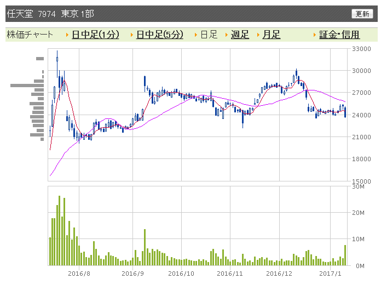Click orange arrow before 証金・信用
Screen dimensions: 381x290
pyautogui.click(x=315, y=35)
